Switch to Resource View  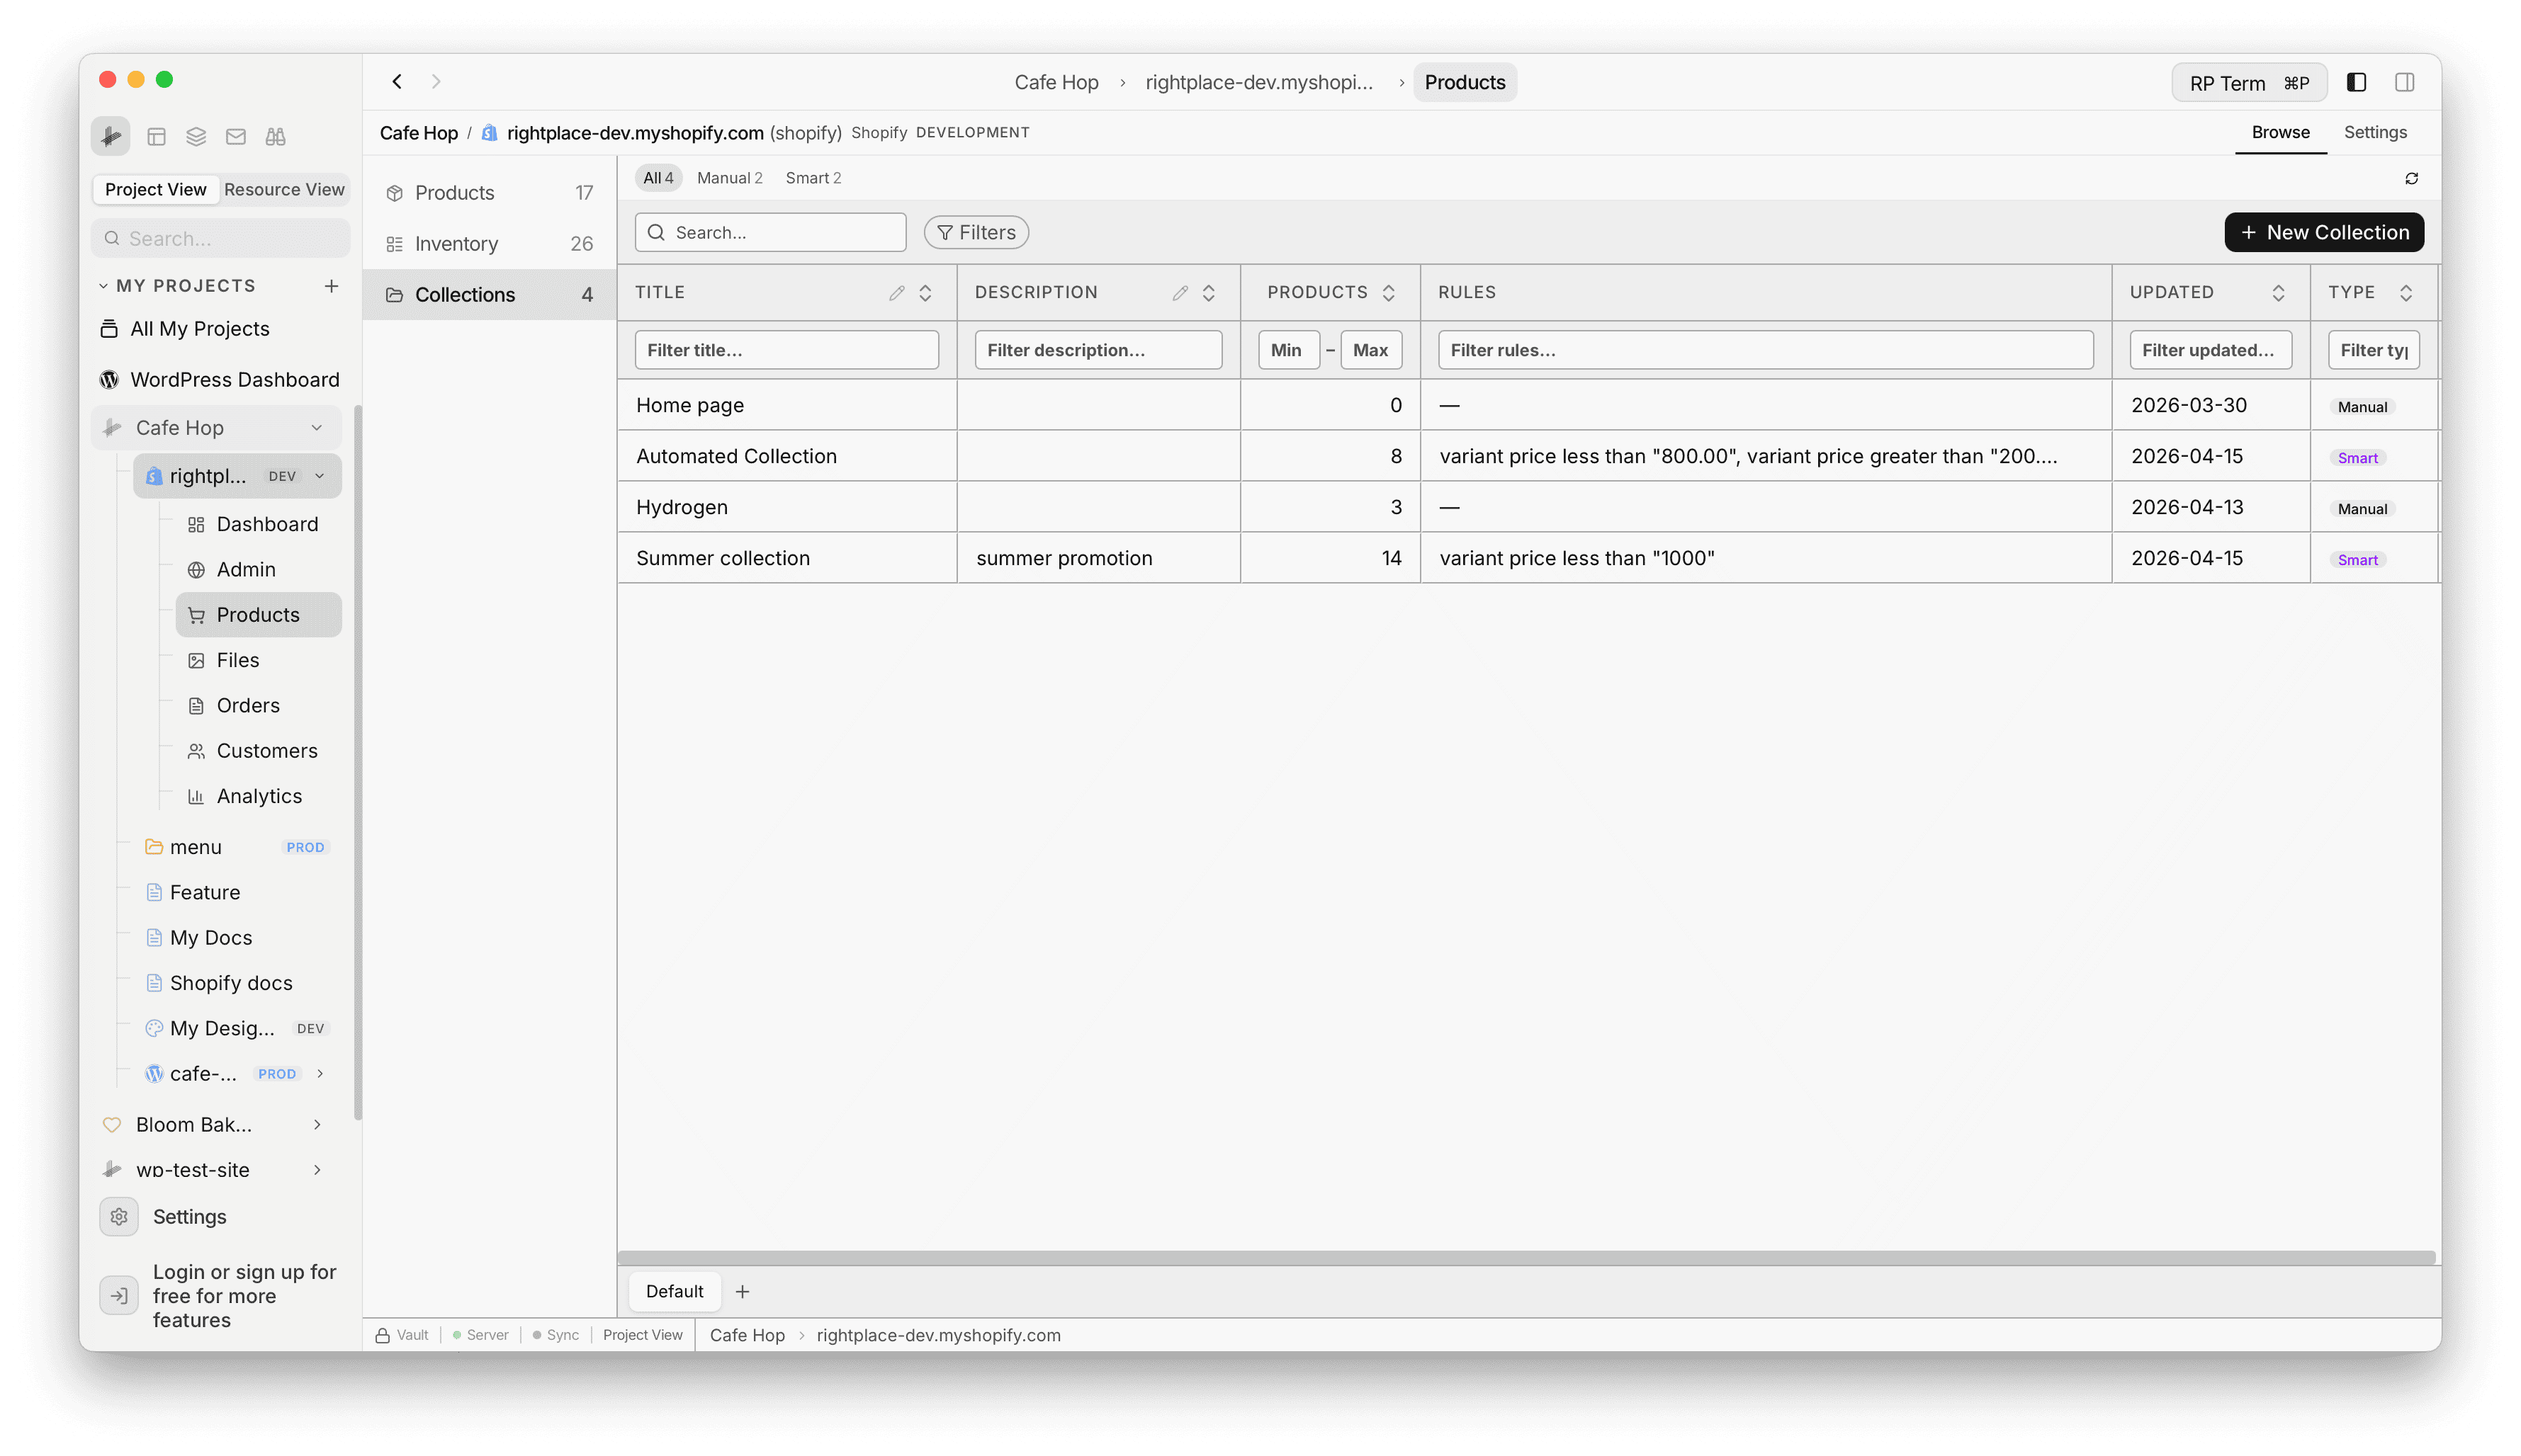click(284, 189)
